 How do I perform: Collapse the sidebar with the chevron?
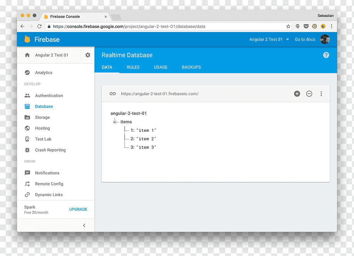[x=84, y=225]
